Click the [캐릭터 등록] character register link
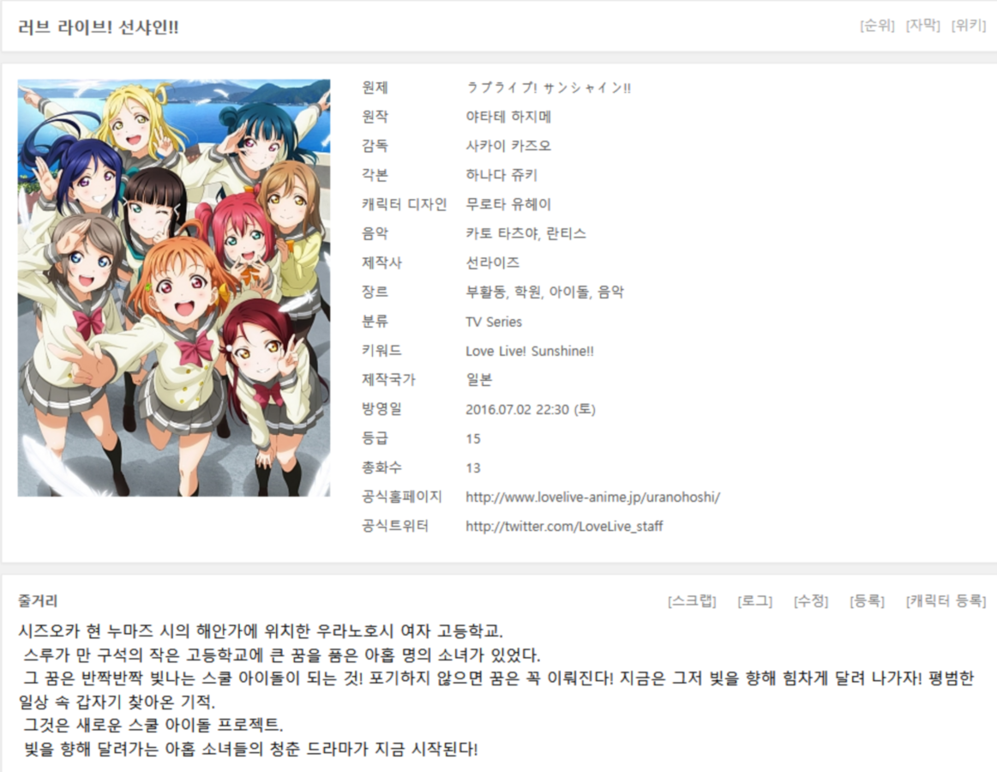Screen dimensions: 997x772 point(946,600)
